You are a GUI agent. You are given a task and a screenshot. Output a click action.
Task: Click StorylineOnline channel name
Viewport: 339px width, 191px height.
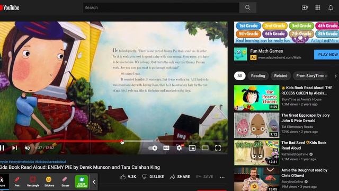292,181
